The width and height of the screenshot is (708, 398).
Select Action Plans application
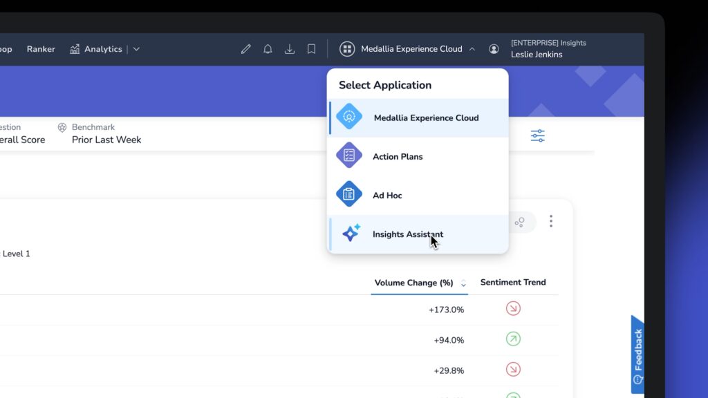point(418,157)
